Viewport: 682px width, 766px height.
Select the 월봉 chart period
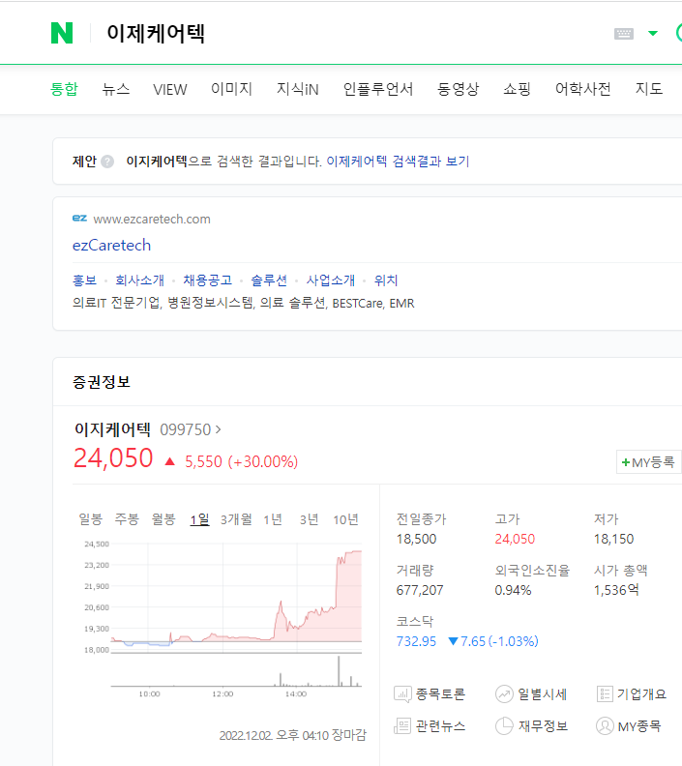point(163,519)
